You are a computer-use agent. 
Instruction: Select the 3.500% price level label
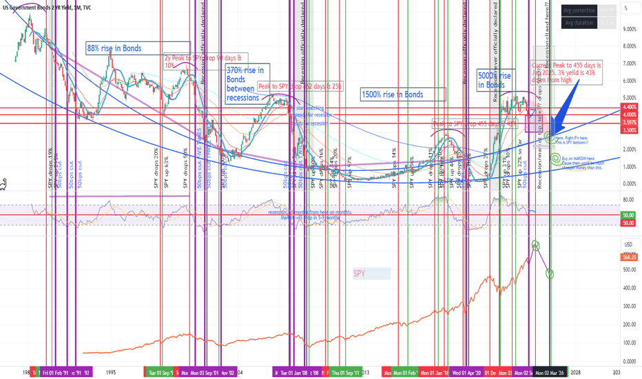[630, 130]
